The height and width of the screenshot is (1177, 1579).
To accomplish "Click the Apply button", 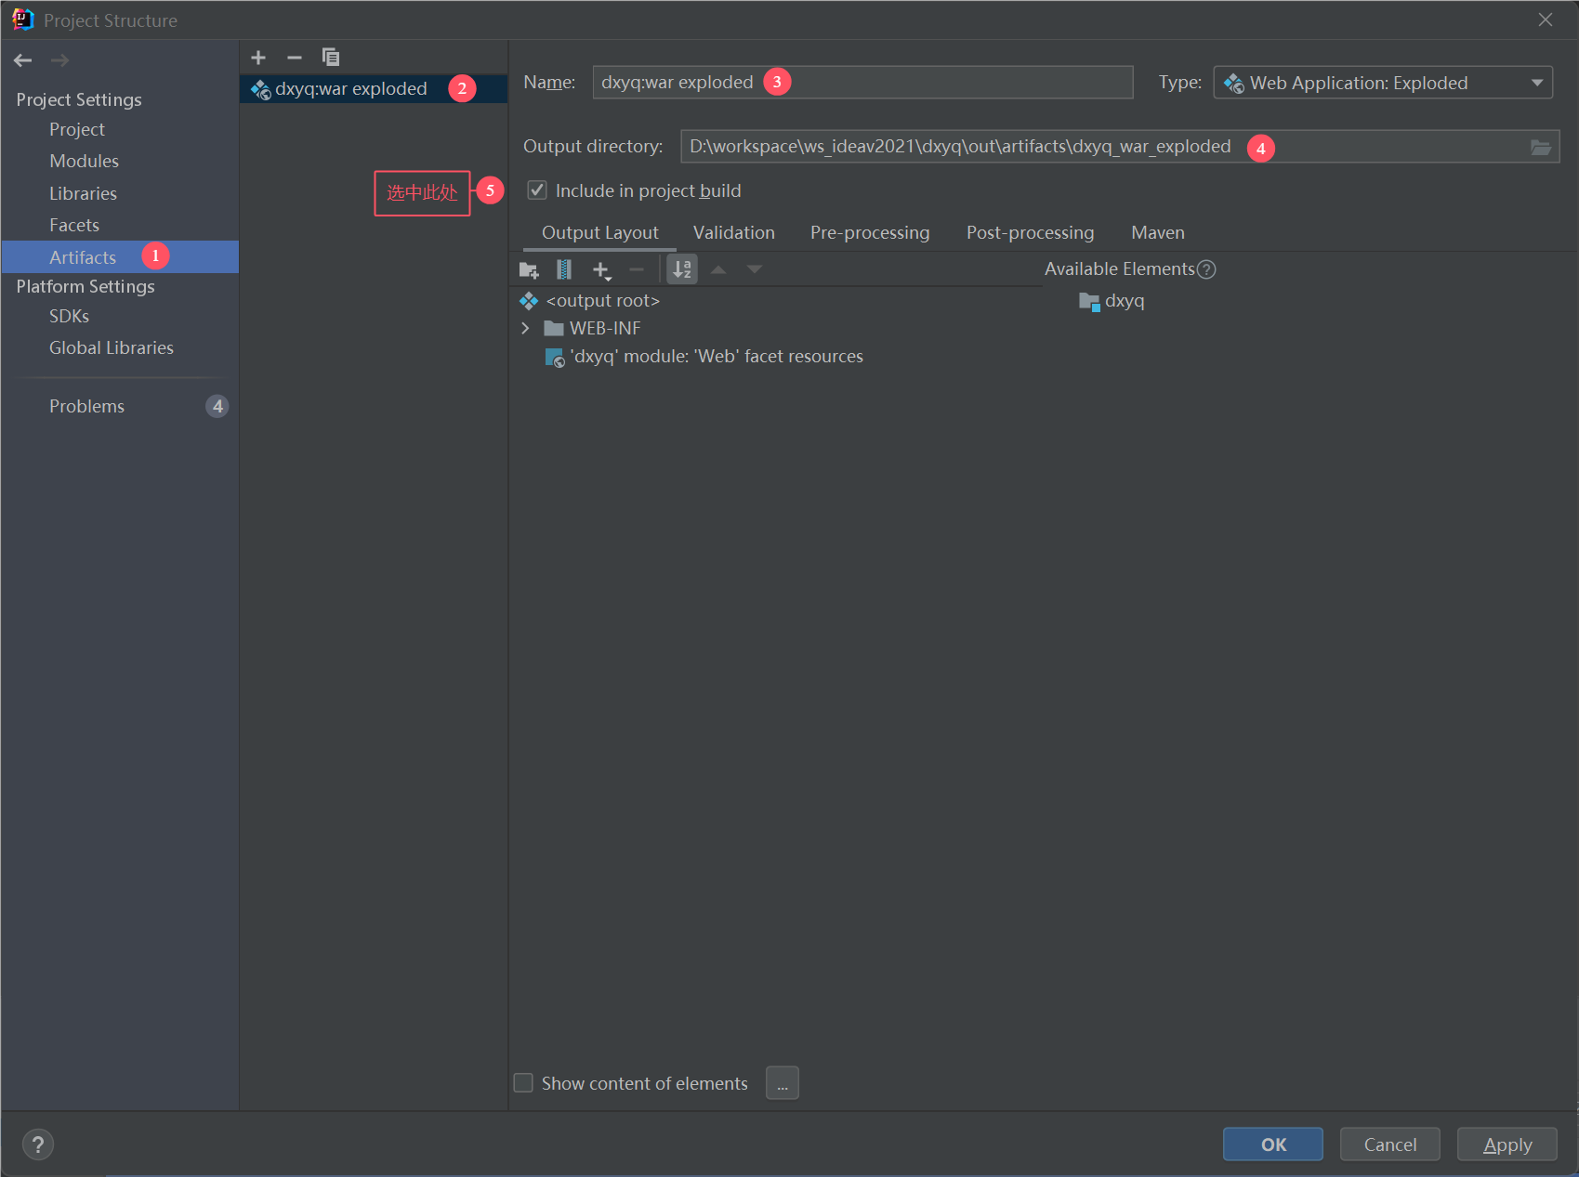I will pos(1507,1144).
